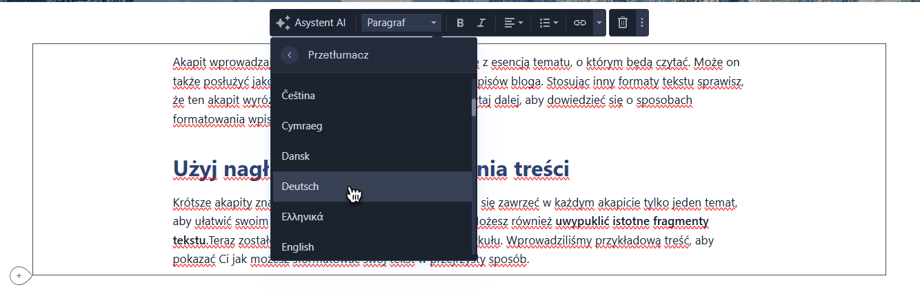Select Čeština from the language list
The height and width of the screenshot is (305, 920).
pyautogui.click(x=299, y=96)
